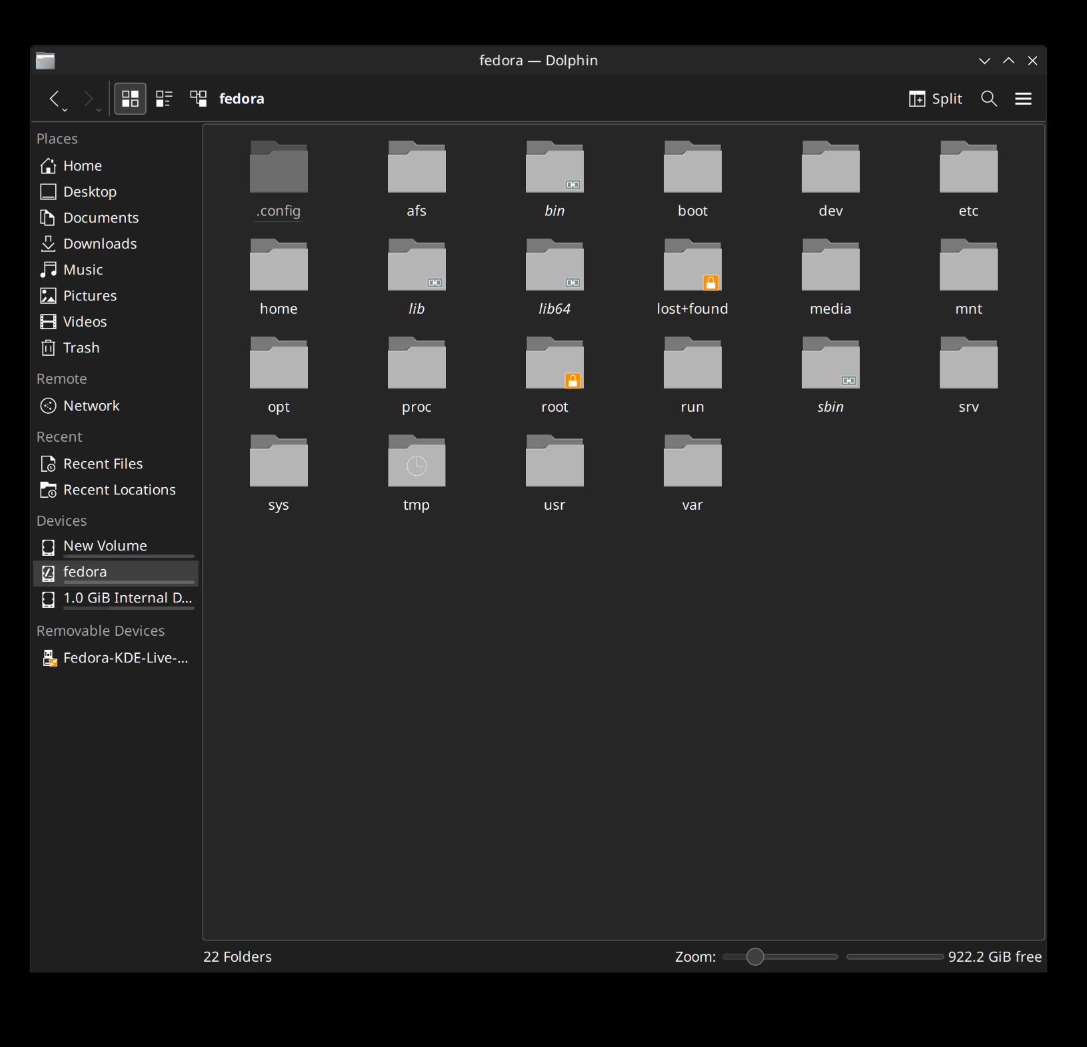The width and height of the screenshot is (1087, 1047).
Task: Select the media folder
Action: (830, 278)
